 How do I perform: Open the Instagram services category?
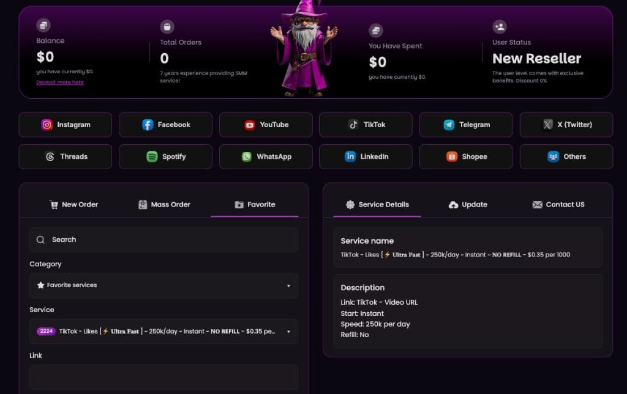65,125
